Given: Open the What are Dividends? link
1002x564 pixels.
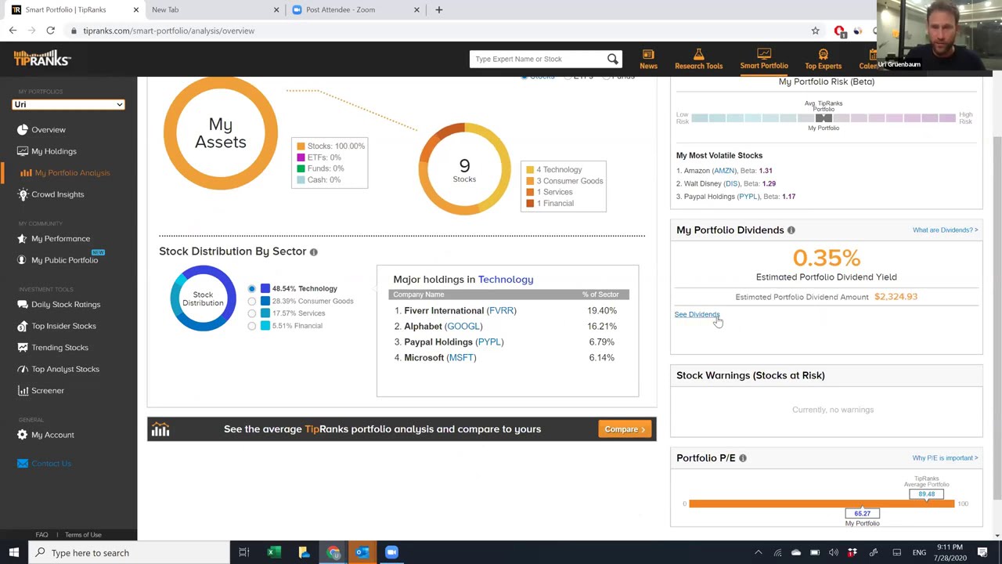Looking at the screenshot, I should click(x=945, y=230).
